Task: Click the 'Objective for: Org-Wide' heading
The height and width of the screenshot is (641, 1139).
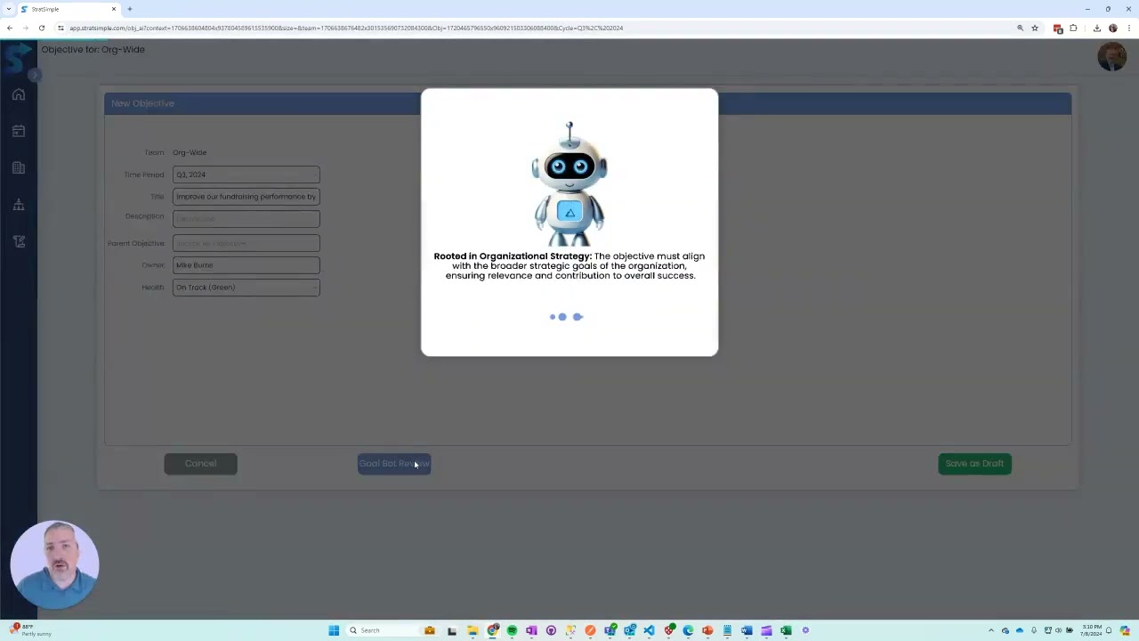Action: [x=93, y=50]
